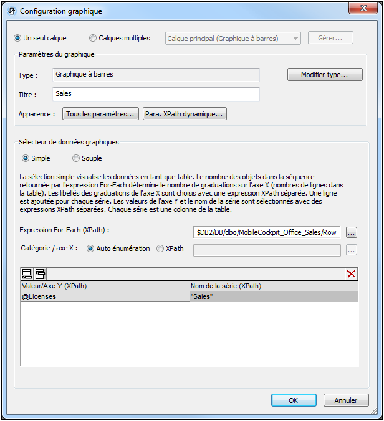Select Auto énumération for X axis
This screenshot has height=421, width=384.
click(118, 248)
